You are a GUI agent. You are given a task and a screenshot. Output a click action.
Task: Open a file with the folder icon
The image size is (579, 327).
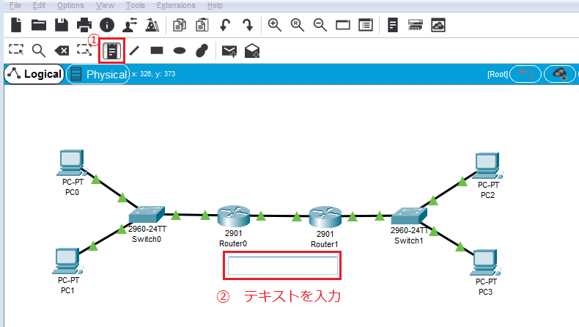[39, 25]
